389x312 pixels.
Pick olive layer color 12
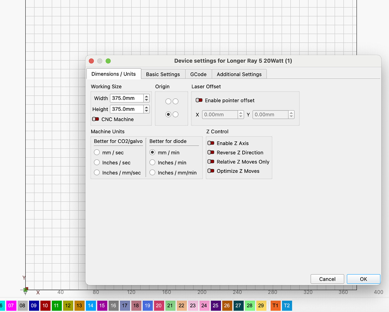pyautogui.click(x=68, y=305)
